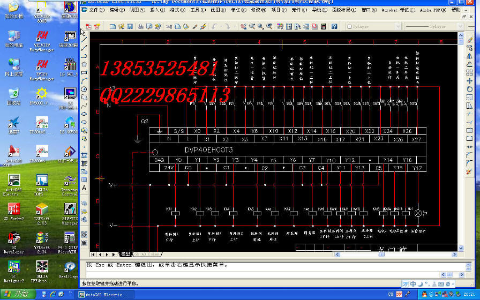Select the Circle draw tool

click(84, 89)
